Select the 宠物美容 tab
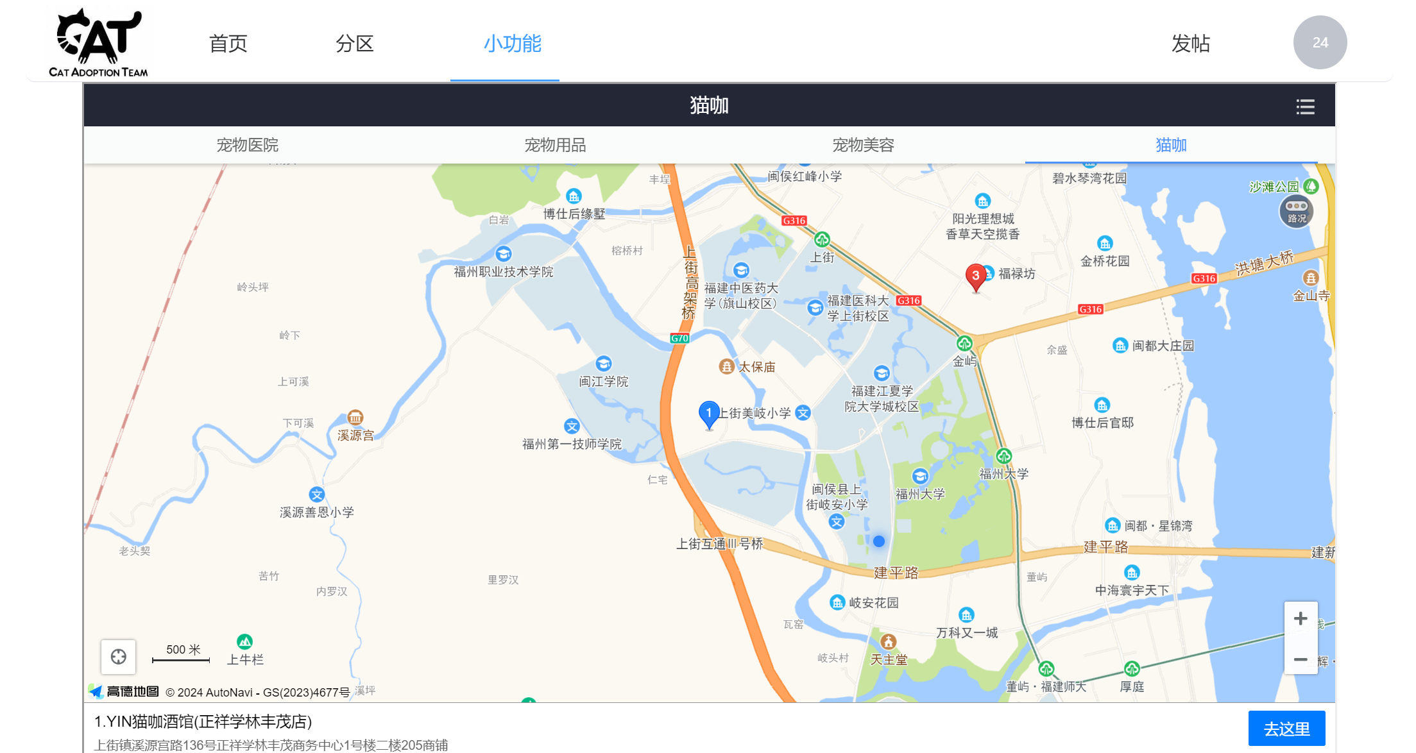The width and height of the screenshot is (1416, 753). tap(863, 145)
